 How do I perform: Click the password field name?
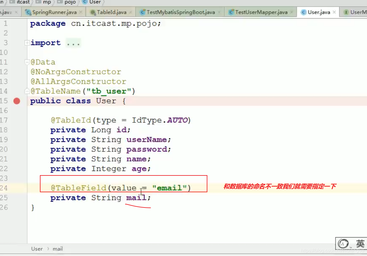146,149
